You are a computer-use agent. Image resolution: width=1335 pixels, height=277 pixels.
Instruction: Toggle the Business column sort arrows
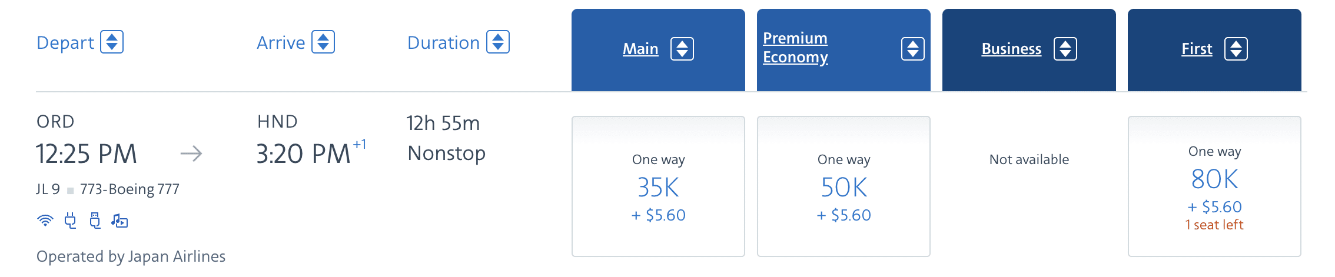click(1065, 49)
